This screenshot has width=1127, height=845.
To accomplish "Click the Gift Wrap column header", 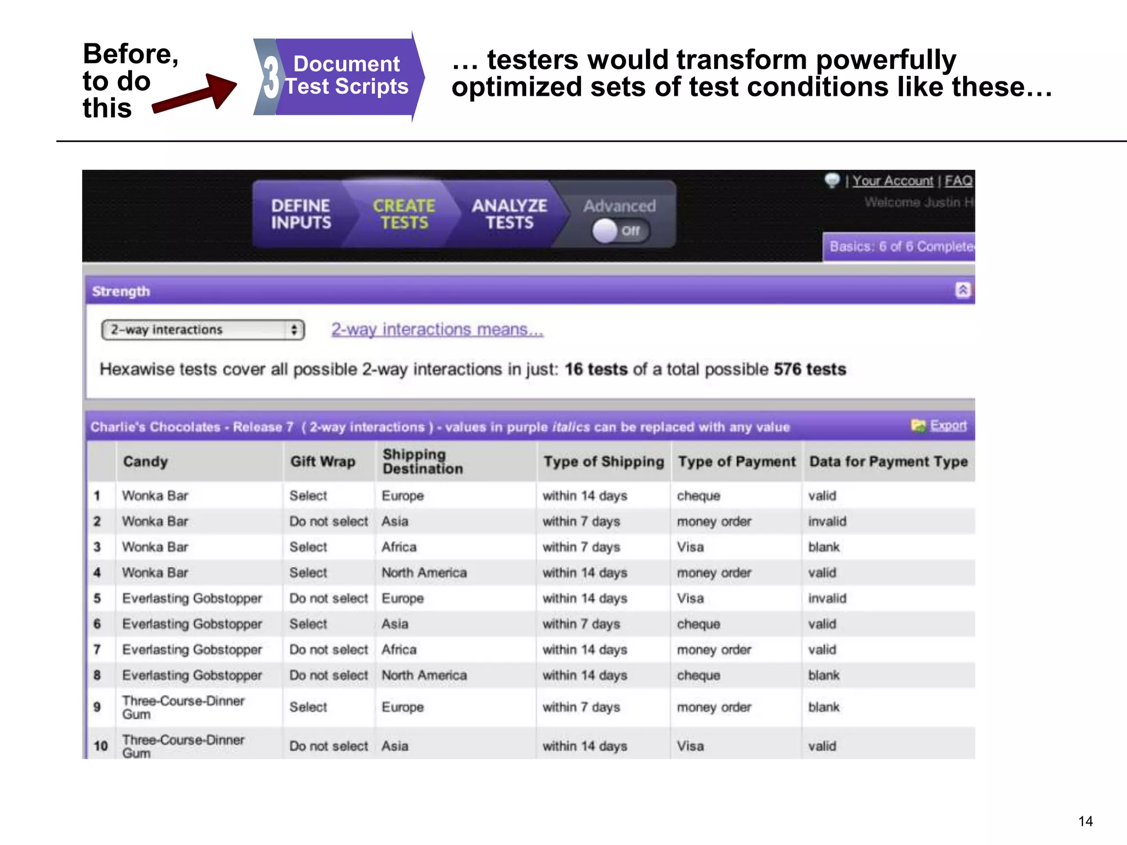I will pos(323,462).
